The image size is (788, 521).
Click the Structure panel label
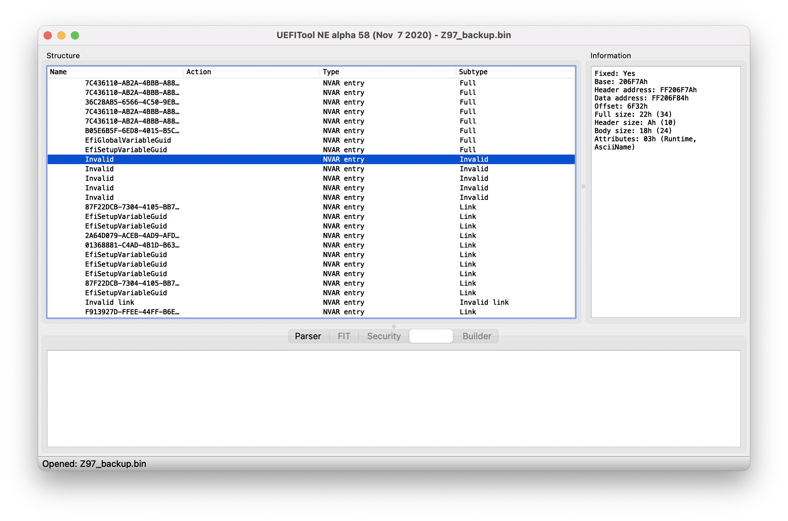click(63, 56)
